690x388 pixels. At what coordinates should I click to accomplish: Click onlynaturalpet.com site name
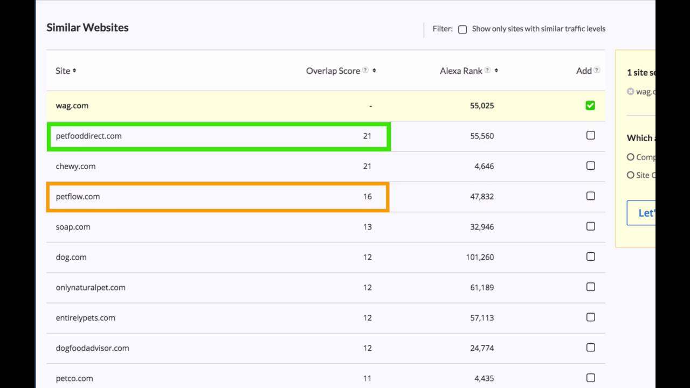[91, 287]
